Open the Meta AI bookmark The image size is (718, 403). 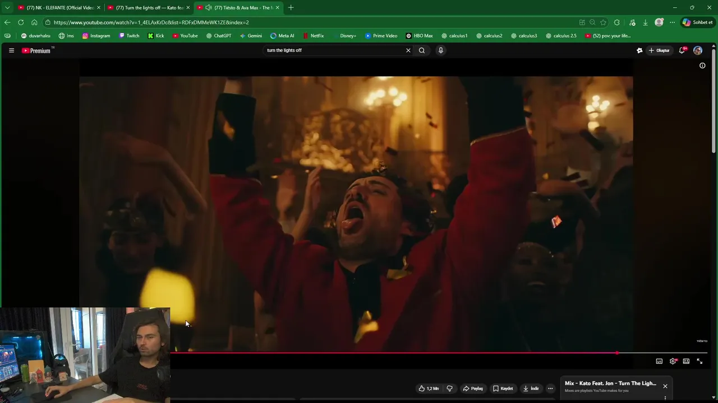(282, 36)
